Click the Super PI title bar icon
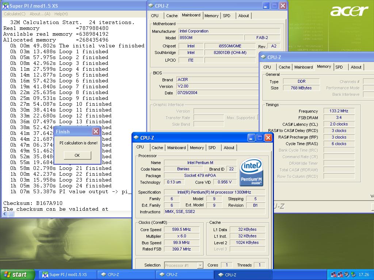 5,5
